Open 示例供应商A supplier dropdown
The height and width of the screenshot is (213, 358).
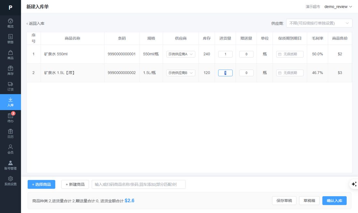pyautogui.click(x=181, y=54)
